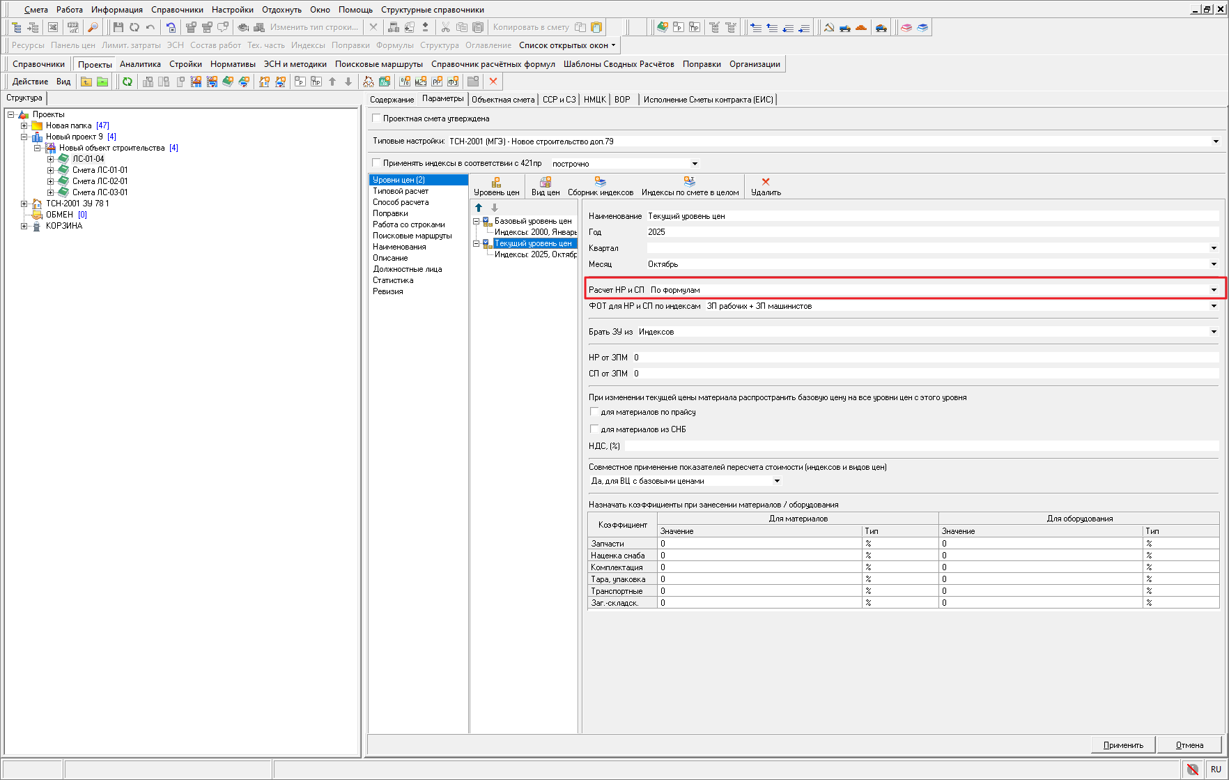The width and height of the screenshot is (1229, 780).
Task: Enable Проектная смета утверждена checkbox
Action: (x=377, y=118)
